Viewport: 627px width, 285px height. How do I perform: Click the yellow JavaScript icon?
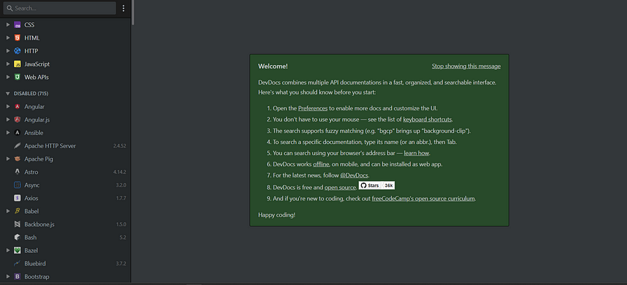click(x=17, y=64)
